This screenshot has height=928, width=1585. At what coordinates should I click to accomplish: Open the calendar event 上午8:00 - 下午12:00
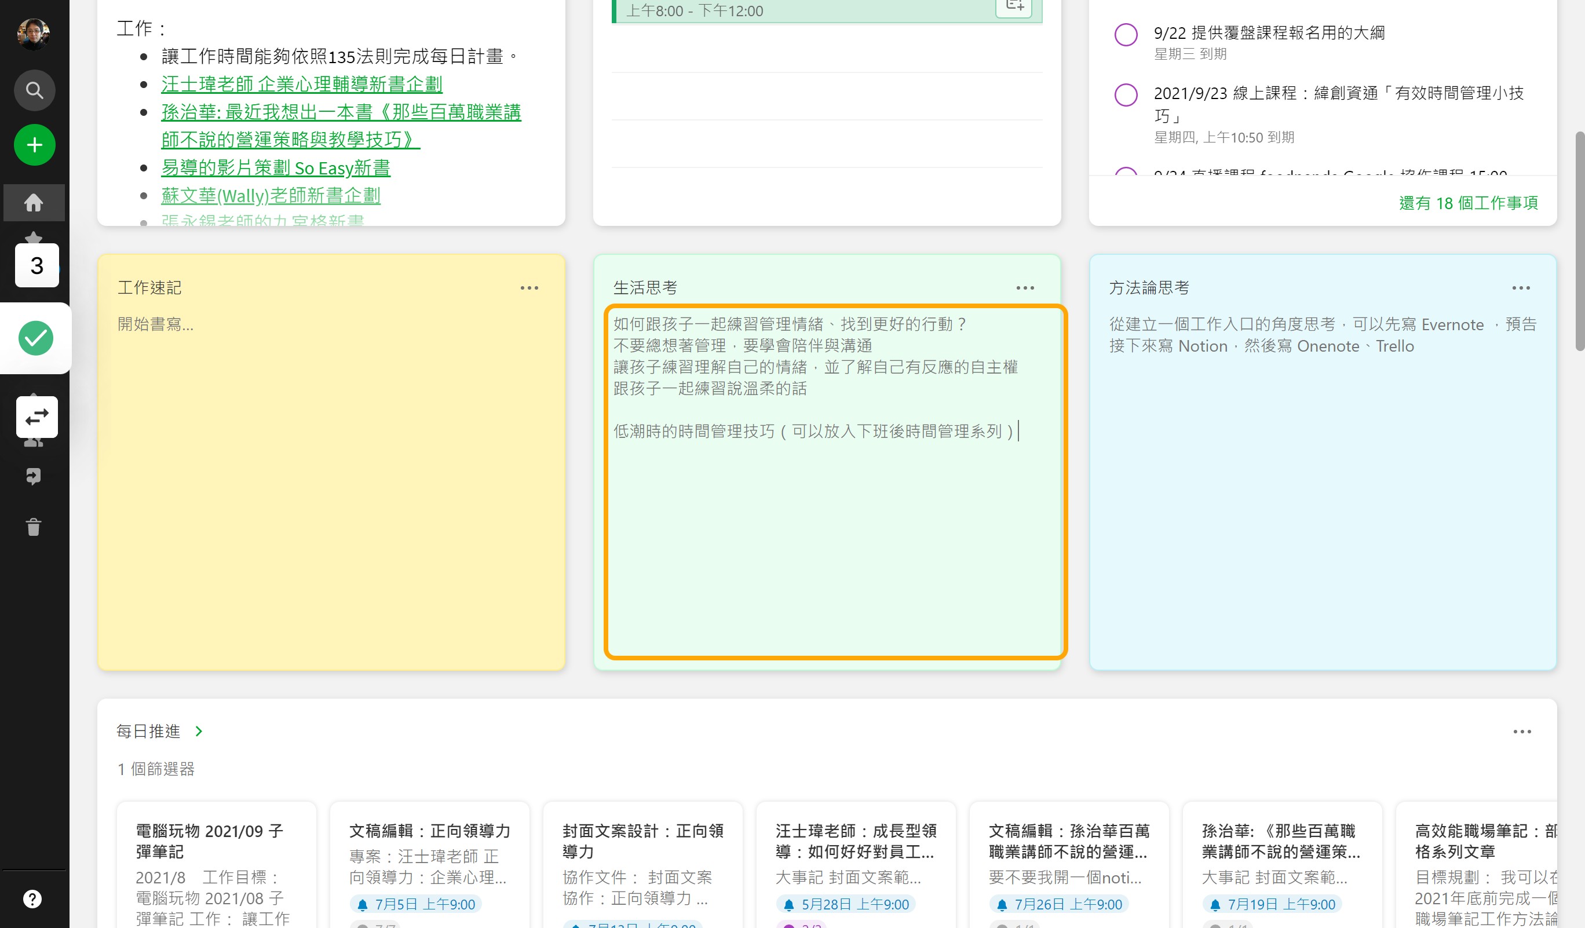tap(827, 12)
